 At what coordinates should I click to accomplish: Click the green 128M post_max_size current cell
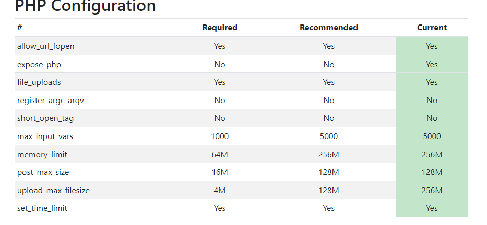(x=432, y=172)
